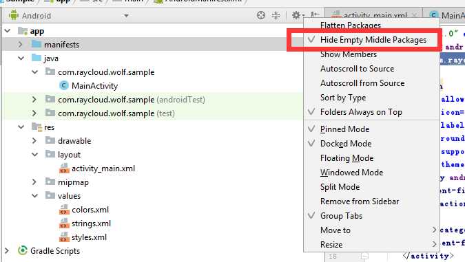Select styles.xml in values folder
This screenshot has width=465, height=262.
(89, 237)
